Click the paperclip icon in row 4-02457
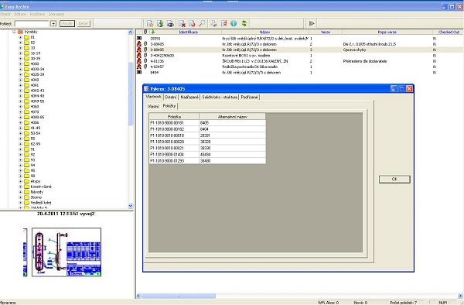The height and width of the screenshot is (305, 464). [145, 67]
